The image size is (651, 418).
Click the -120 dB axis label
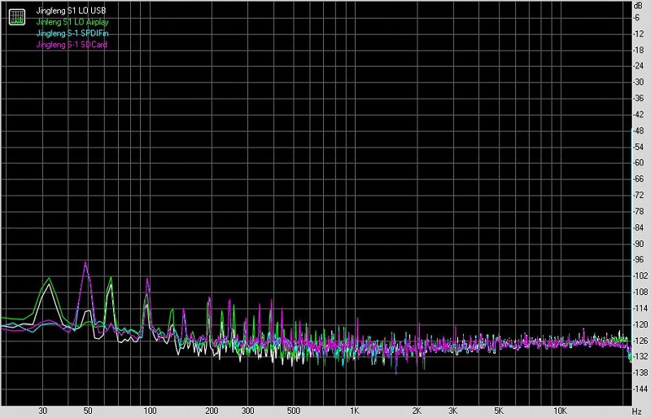point(640,324)
